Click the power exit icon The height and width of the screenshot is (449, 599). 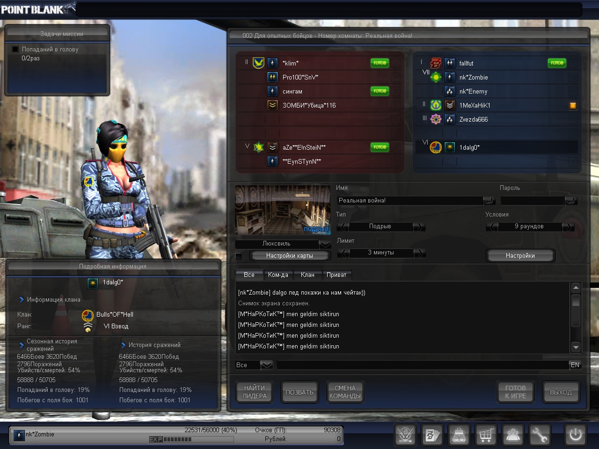[x=575, y=435]
